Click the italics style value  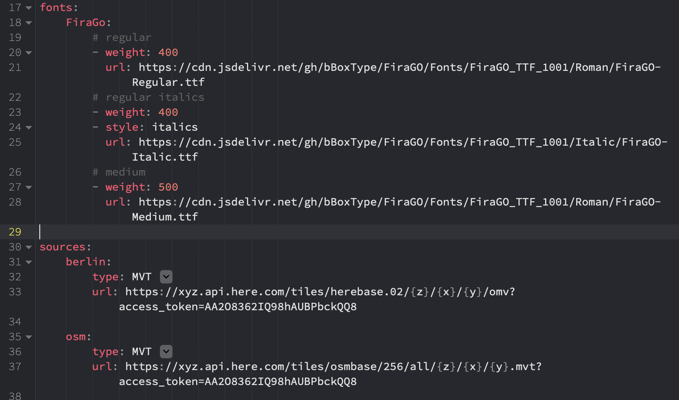click(175, 127)
